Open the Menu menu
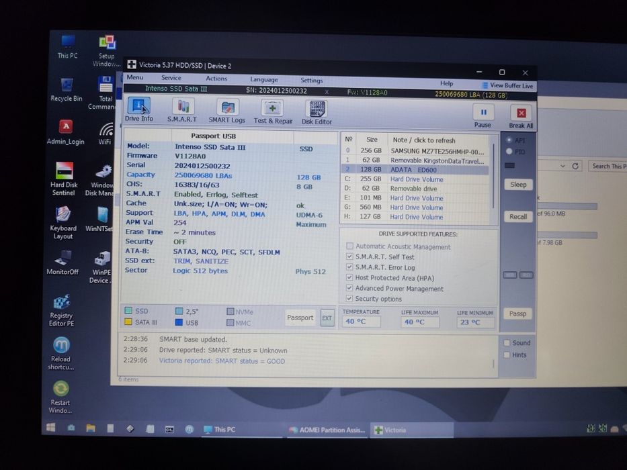This screenshot has width=627, height=470. point(135,77)
